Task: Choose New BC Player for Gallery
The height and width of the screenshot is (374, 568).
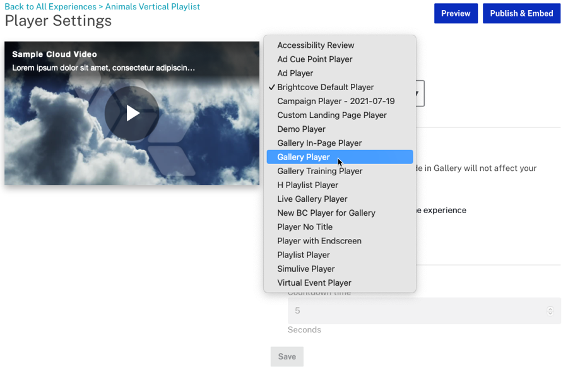Action: coord(340,213)
